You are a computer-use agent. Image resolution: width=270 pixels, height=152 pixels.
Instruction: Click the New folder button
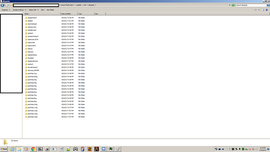pyautogui.click(x=50, y=10)
